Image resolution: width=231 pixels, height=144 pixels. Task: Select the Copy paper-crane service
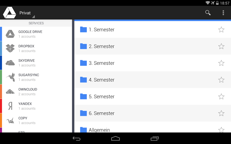click(x=36, y=120)
